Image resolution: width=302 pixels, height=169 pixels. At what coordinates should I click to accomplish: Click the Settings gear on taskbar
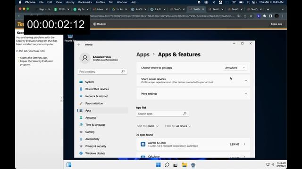193,165
